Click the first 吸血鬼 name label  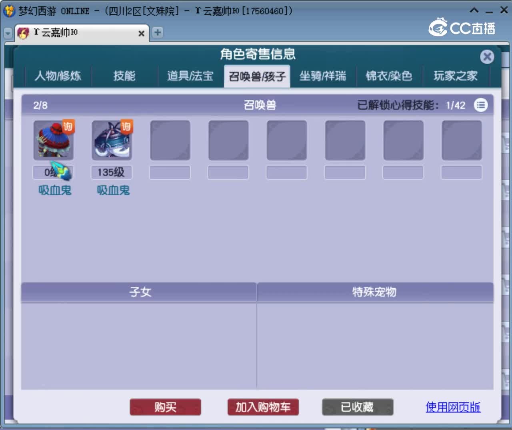[x=55, y=190]
